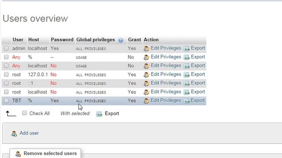Tick checkbox for Any localhost user

pos(6,66)
